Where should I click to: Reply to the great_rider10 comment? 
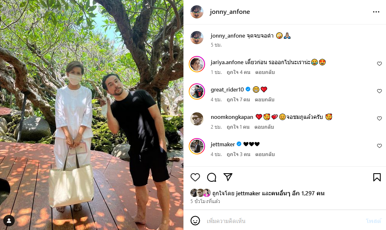coord(264,100)
